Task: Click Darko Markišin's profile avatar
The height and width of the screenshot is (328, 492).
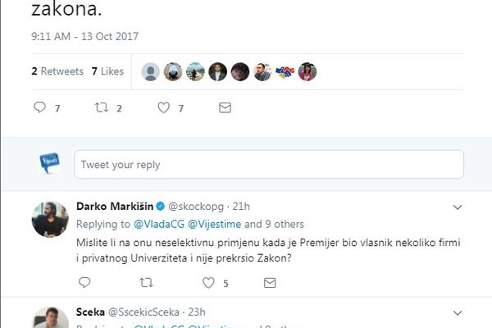Action: 49,219
